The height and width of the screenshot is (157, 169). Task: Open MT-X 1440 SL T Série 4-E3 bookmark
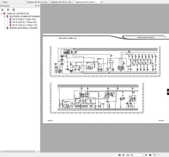25,22
